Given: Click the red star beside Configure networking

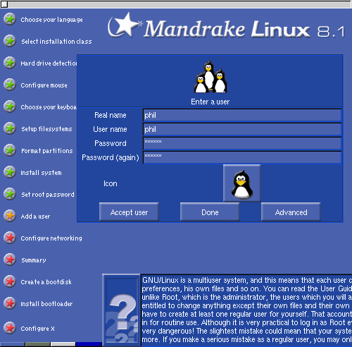Looking at the screenshot, I should [x=10, y=238].
